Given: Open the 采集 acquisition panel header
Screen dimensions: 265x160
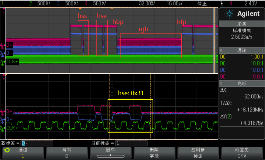Looking at the screenshot, I should (x=242, y=24).
